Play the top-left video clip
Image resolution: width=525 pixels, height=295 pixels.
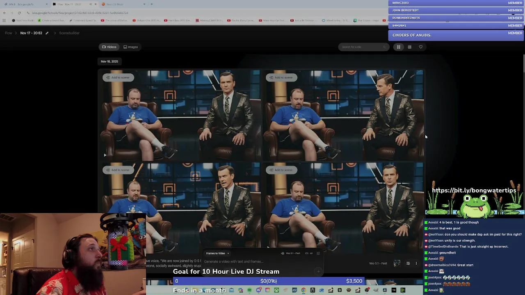pos(105,155)
